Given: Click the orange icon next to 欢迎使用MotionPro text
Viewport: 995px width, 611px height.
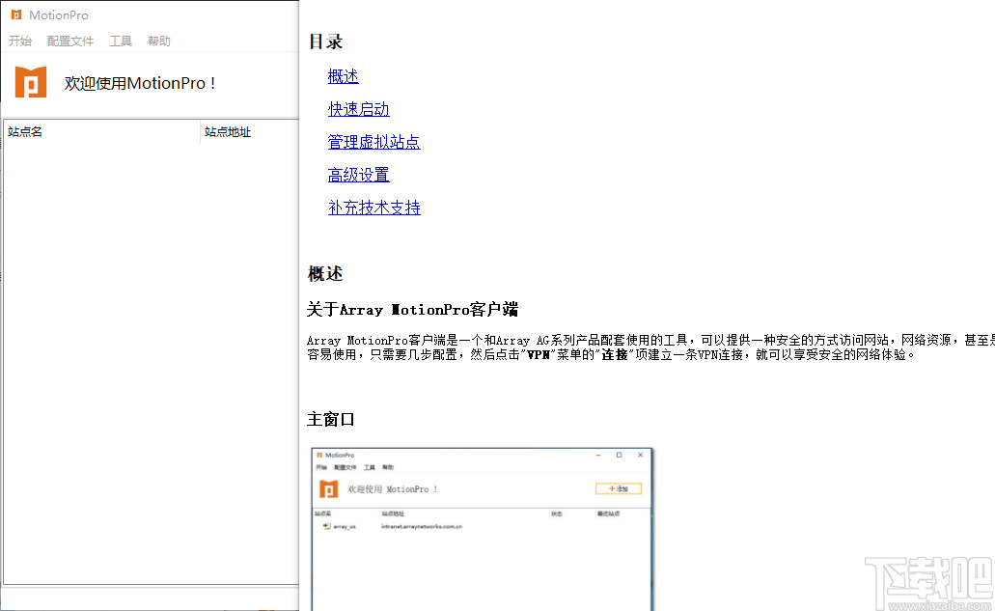Looking at the screenshot, I should [30, 83].
